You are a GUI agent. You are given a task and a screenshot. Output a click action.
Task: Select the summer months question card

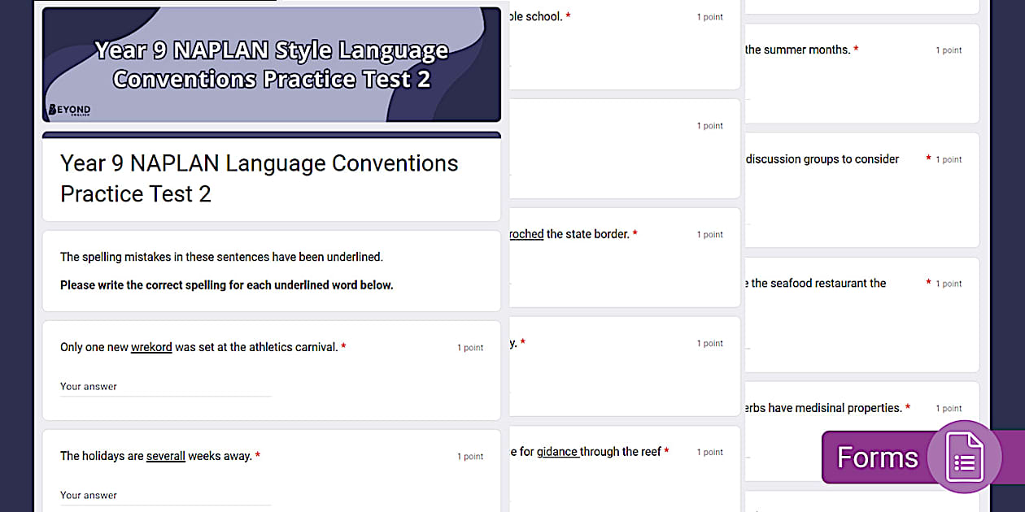point(862,73)
